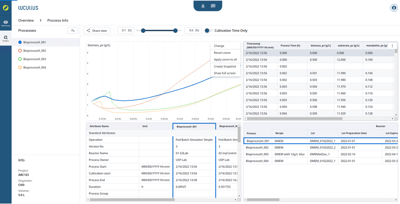Select Change in chart context menu

tap(226, 46)
